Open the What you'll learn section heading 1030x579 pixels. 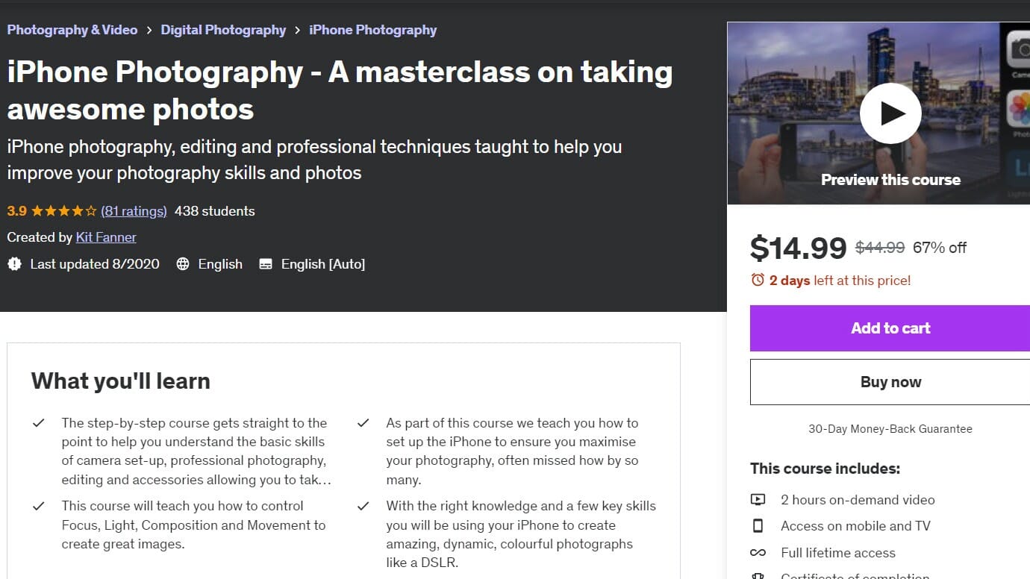pos(119,381)
